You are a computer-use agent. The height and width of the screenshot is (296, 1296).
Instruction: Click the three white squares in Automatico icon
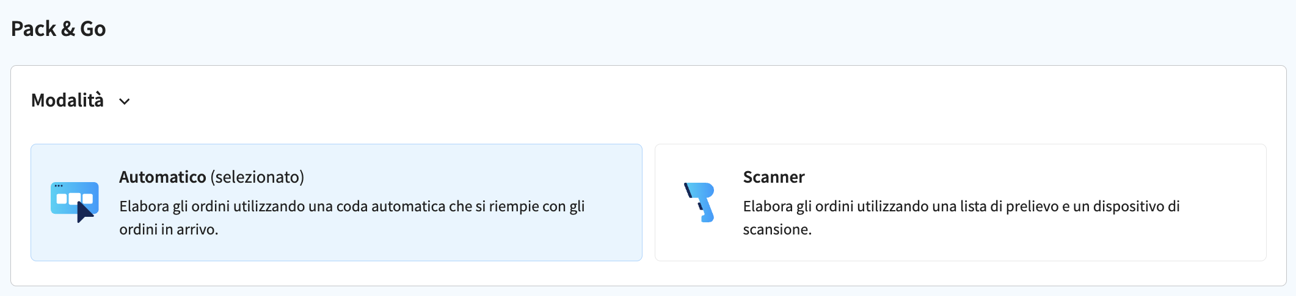click(75, 199)
